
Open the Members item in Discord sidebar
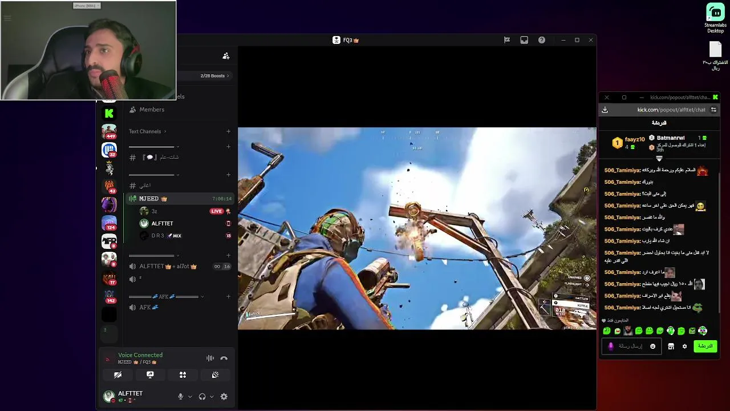coord(180,110)
